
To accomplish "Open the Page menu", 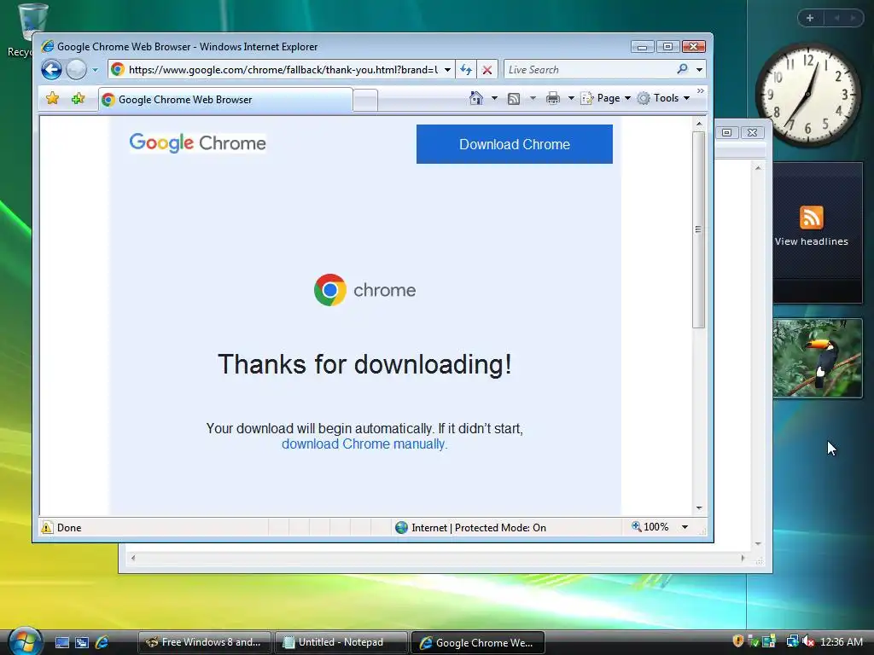I will click(x=605, y=98).
